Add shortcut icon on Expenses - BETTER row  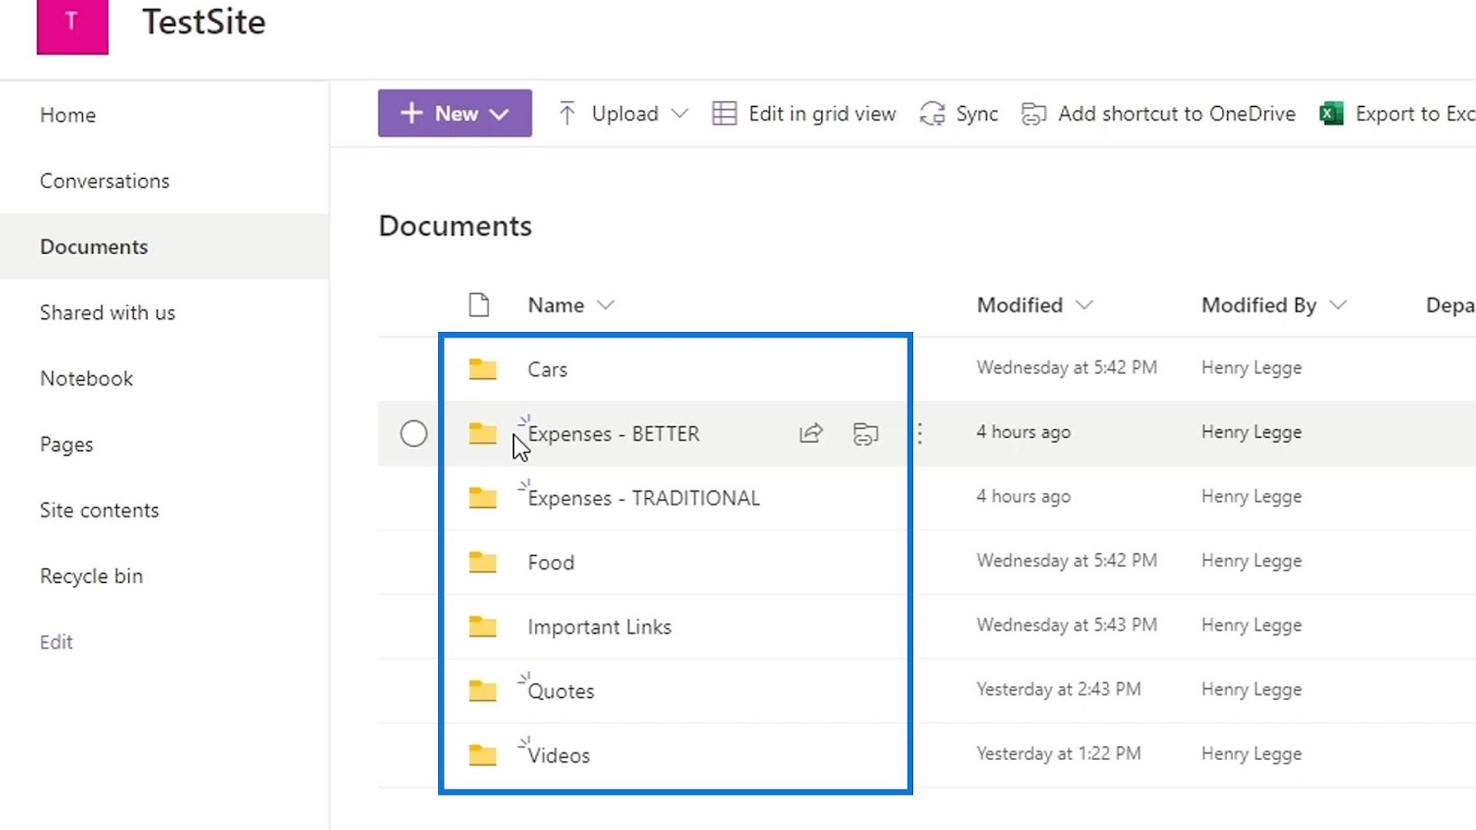[x=865, y=433]
